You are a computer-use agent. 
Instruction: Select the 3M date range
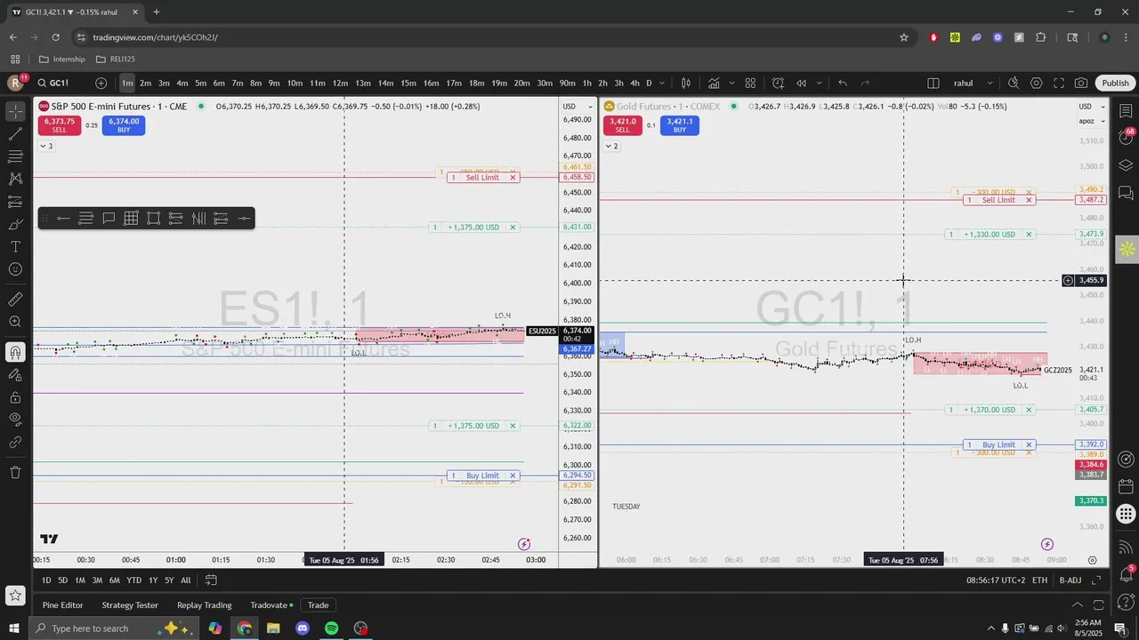click(x=97, y=580)
